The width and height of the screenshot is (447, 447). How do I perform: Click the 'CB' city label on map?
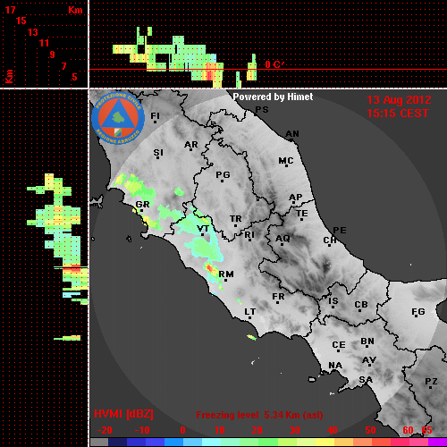(x=361, y=305)
